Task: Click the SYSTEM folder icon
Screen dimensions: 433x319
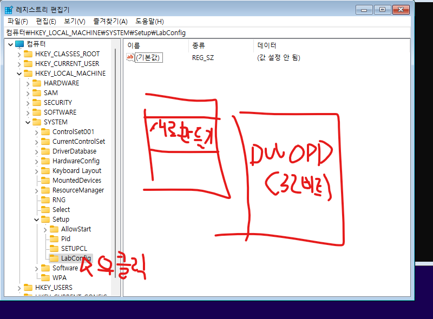Action: point(37,122)
